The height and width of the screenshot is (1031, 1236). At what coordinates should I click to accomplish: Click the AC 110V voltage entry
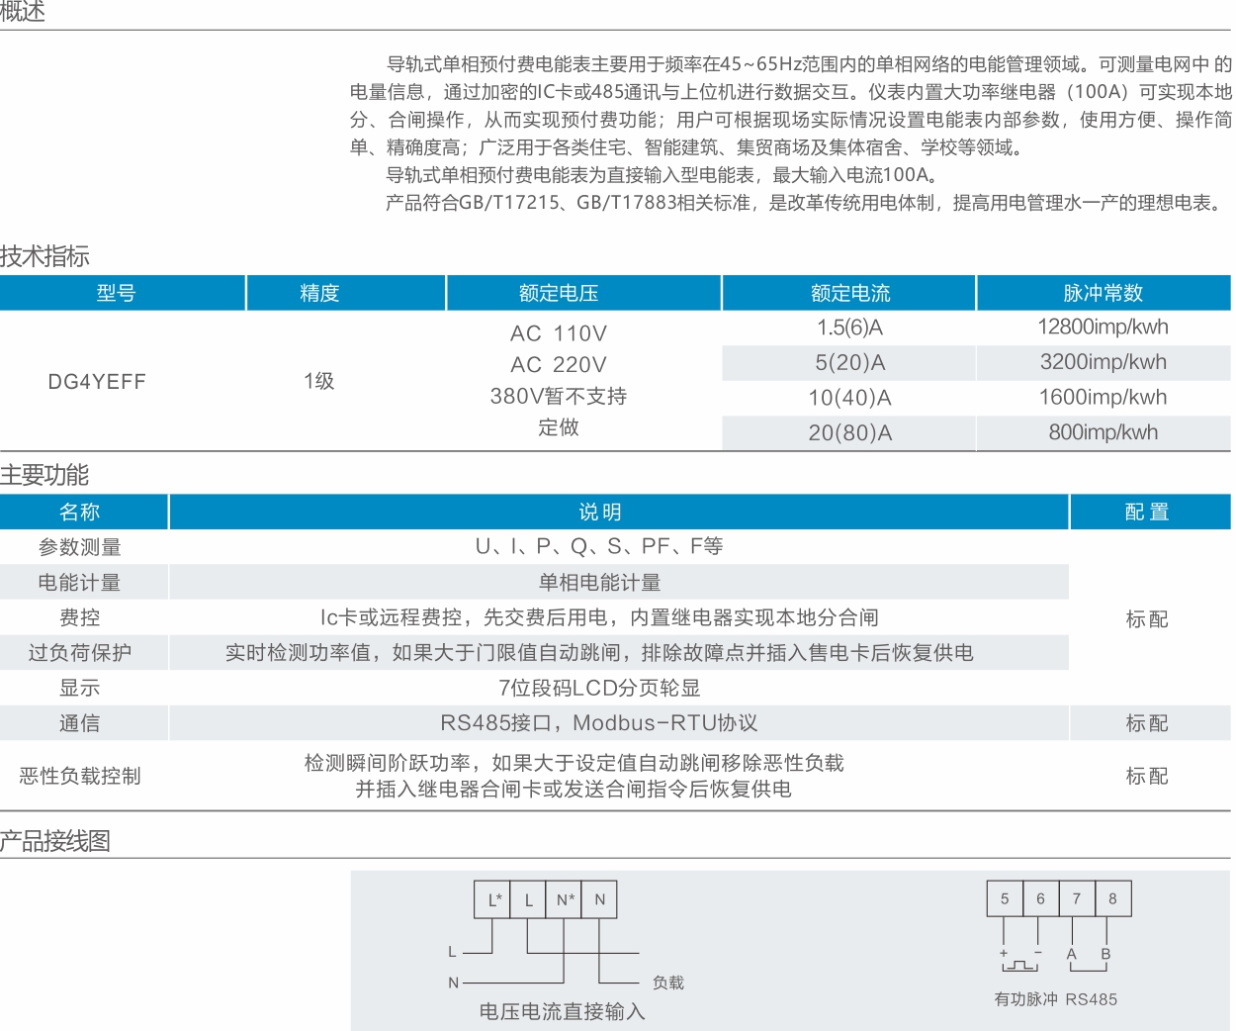(x=559, y=333)
